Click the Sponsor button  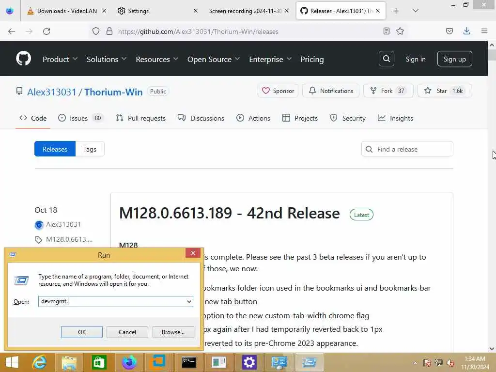(278, 91)
